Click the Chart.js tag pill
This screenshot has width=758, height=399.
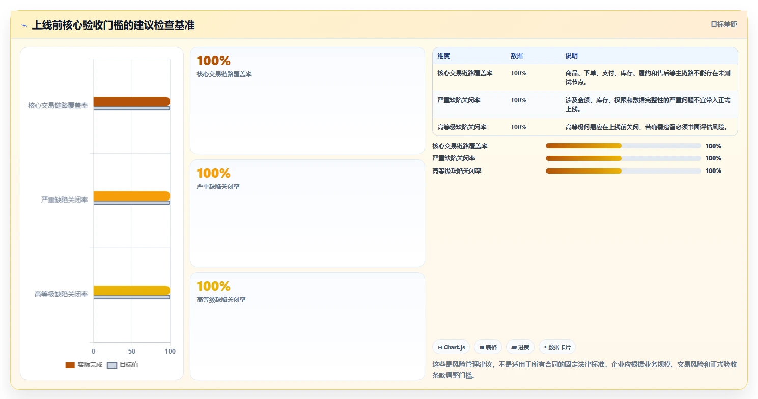(451, 347)
